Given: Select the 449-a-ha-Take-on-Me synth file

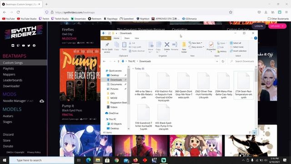Looking at the screenshot, I should pyautogui.click(x=144, y=86).
